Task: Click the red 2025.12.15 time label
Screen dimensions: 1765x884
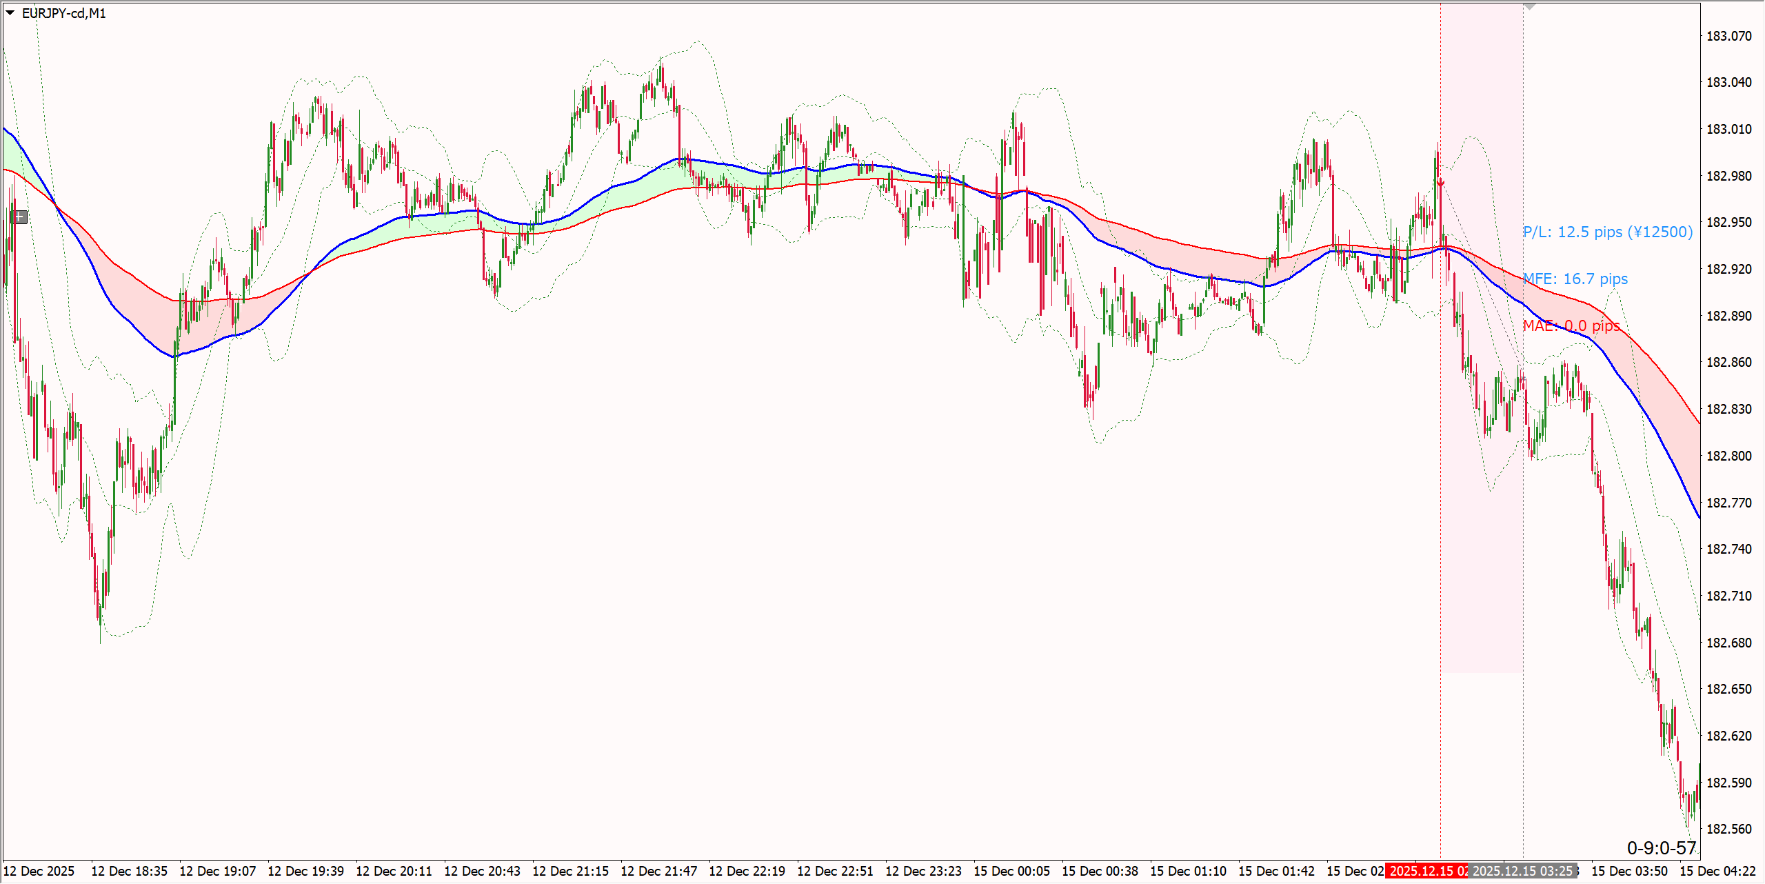Action: [1427, 871]
